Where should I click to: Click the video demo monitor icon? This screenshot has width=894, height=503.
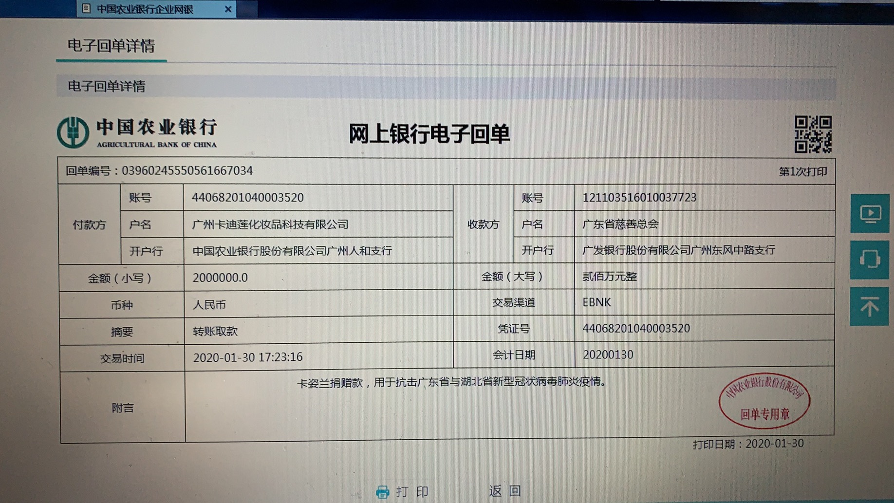tap(870, 214)
